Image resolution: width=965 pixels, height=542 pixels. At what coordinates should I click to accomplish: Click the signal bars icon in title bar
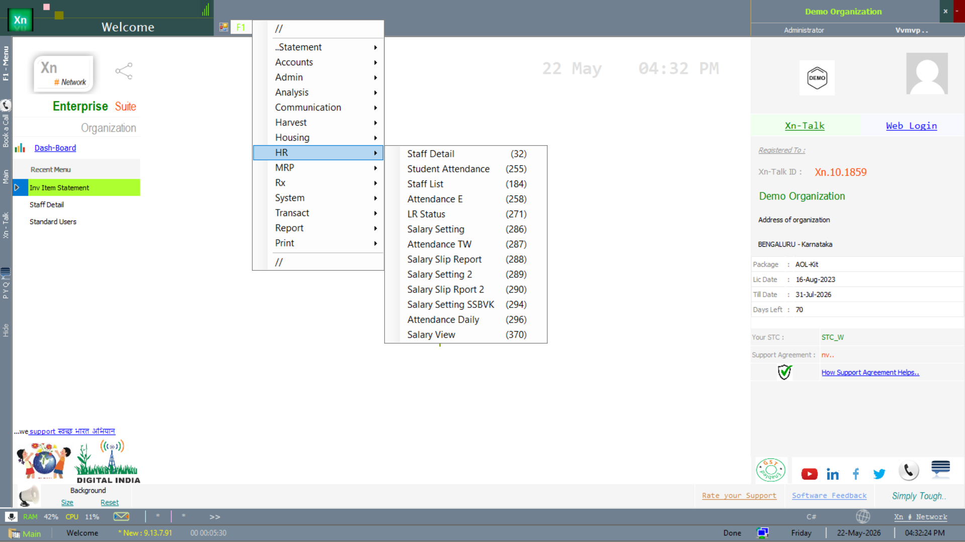206,10
